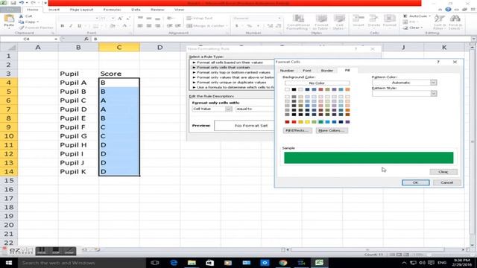Click the insert function fx button
The height and width of the screenshot is (268, 477).
[x=86, y=39]
